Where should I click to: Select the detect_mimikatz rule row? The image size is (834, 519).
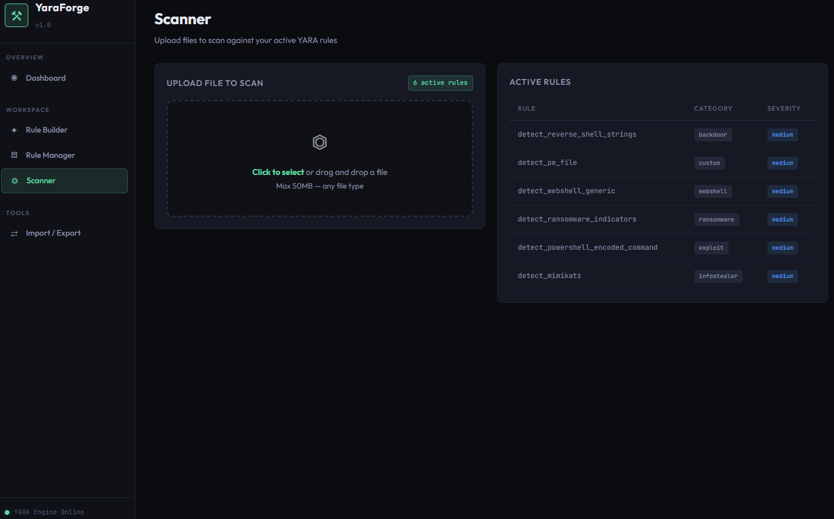tap(549, 275)
